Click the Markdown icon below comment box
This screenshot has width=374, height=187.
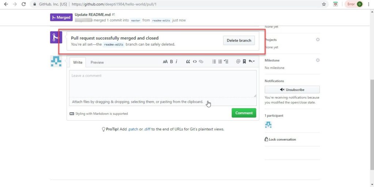click(x=72, y=114)
